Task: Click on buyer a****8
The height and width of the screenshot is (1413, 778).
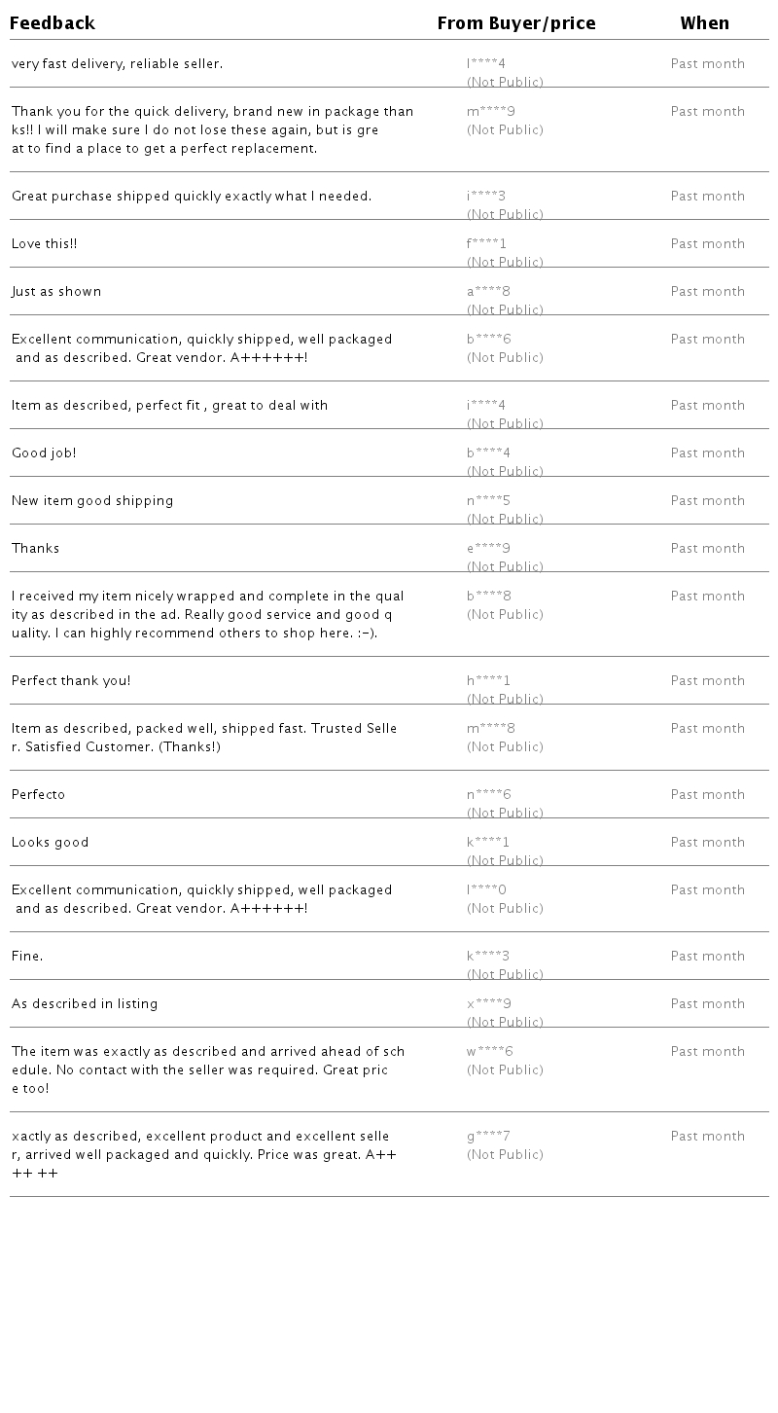Action: tap(488, 292)
